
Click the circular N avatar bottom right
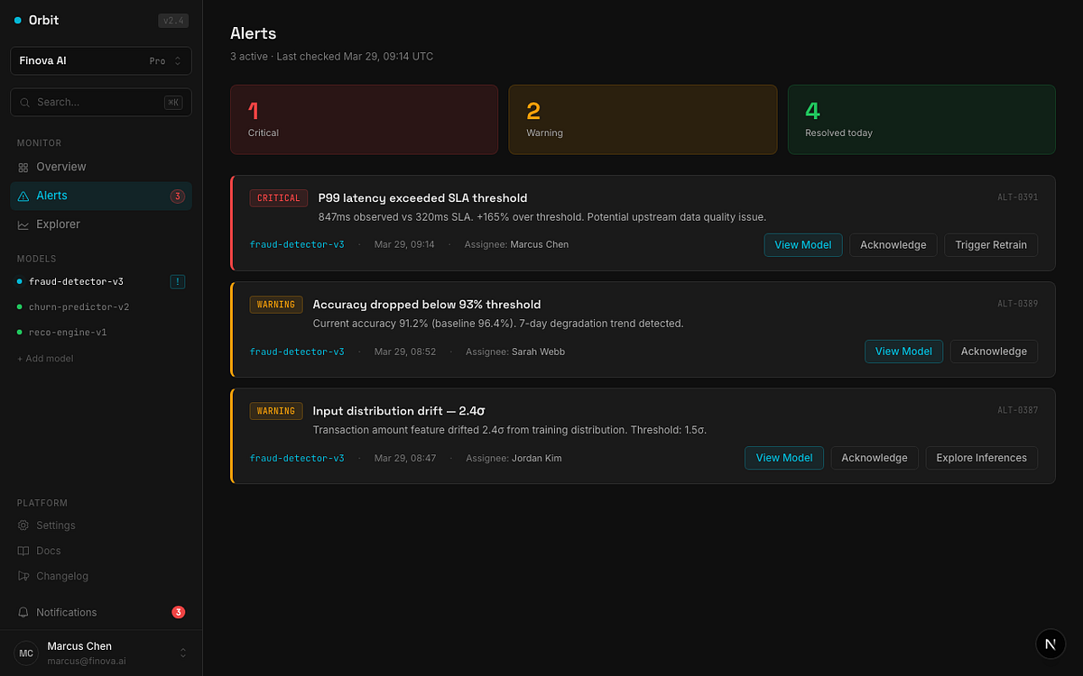coord(1050,644)
